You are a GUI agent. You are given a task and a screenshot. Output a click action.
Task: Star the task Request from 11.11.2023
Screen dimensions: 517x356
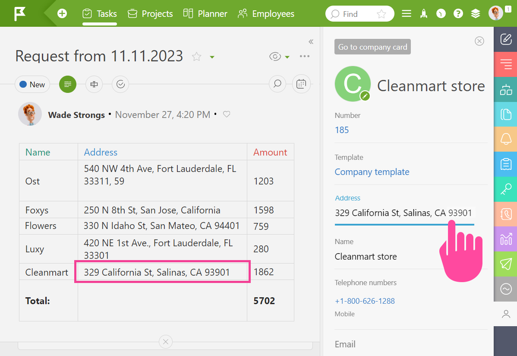(x=196, y=57)
